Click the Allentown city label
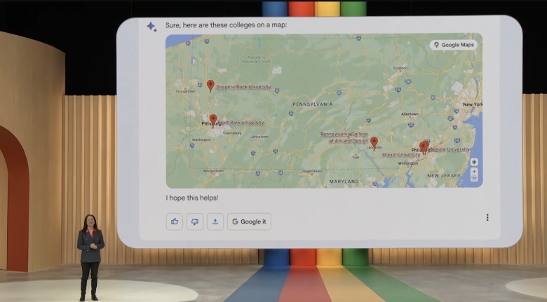The height and width of the screenshot is (302, 547). (x=410, y=114)
